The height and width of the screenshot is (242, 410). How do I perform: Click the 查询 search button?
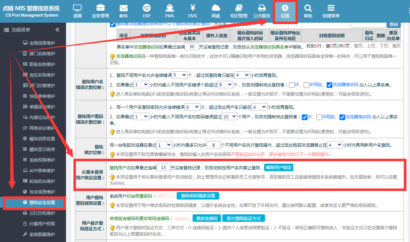tap(394, 24)
